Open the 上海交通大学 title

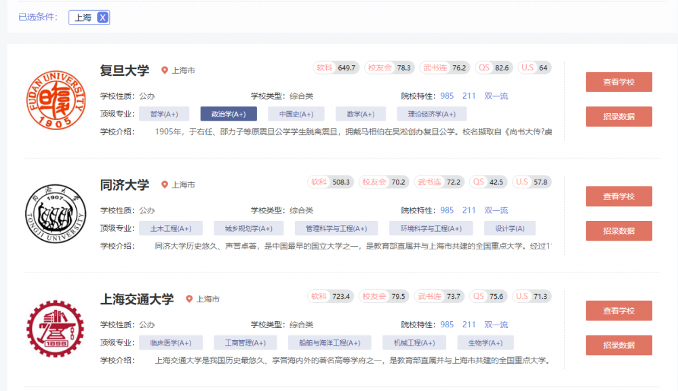click(137, 299)
